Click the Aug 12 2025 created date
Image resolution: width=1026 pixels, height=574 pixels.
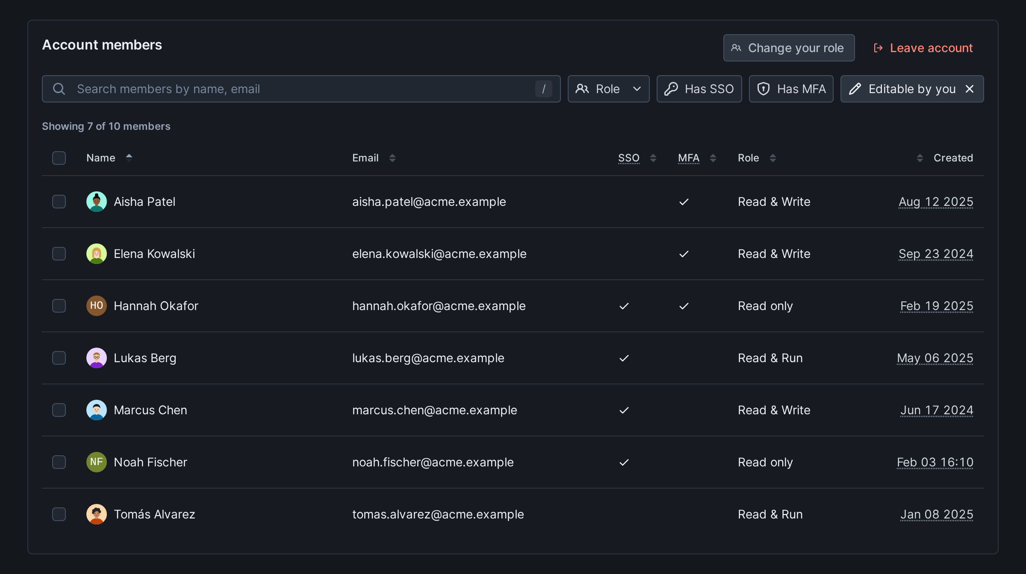936,202
